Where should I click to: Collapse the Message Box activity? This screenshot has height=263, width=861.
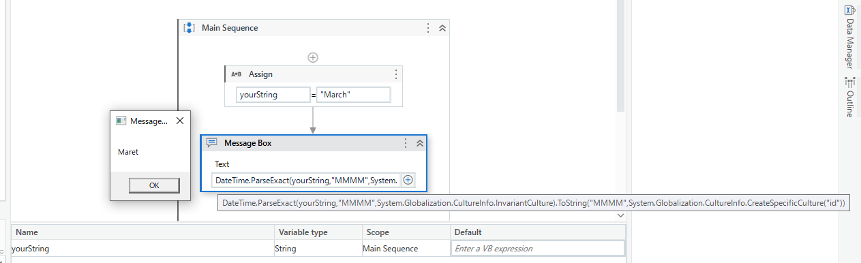[419, 143]
